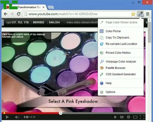Click the Picked Color History clock icon
The image size is (153, 122).
[102, 53]
